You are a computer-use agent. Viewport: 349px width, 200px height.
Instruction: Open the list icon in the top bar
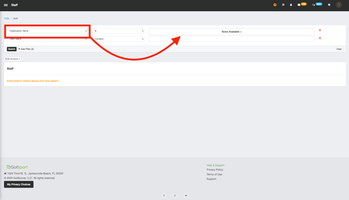coord(283,5)
